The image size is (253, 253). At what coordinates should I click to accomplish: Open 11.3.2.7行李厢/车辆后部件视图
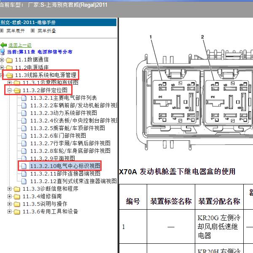tap(70, 143)
